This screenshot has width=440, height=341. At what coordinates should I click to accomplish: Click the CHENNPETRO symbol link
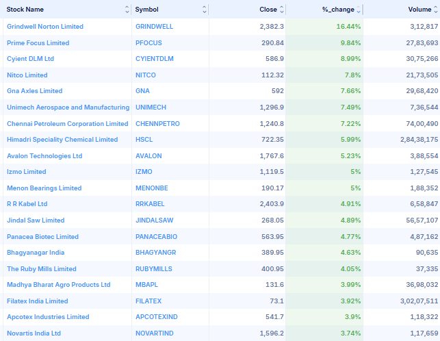[x=157, y=123]
